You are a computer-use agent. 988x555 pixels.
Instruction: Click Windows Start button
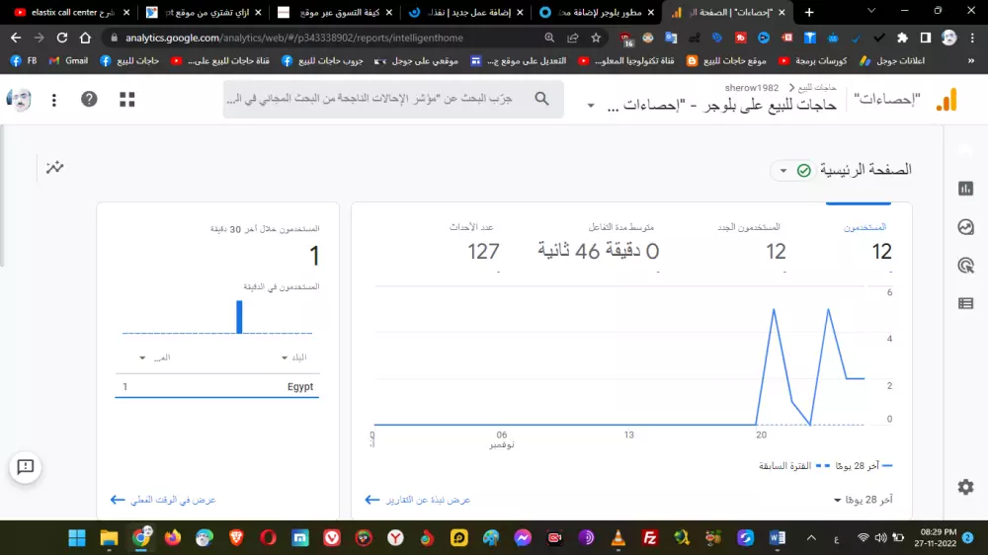77,537
